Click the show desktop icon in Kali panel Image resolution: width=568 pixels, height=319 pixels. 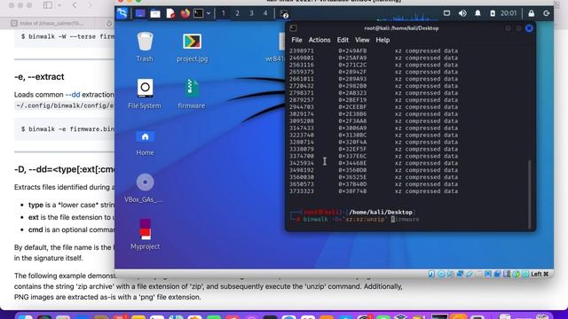click(140, 14)
